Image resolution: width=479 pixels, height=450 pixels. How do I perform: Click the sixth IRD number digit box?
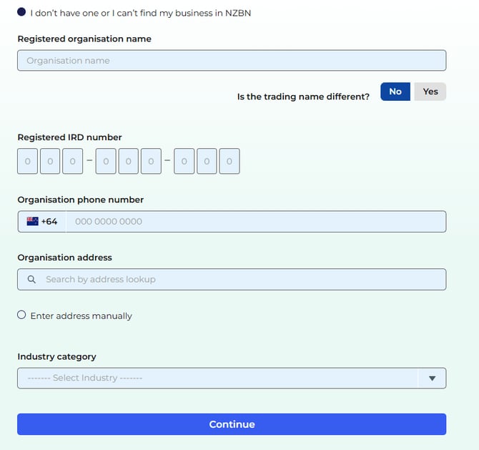pyautogui.click(x=151, y=162)
